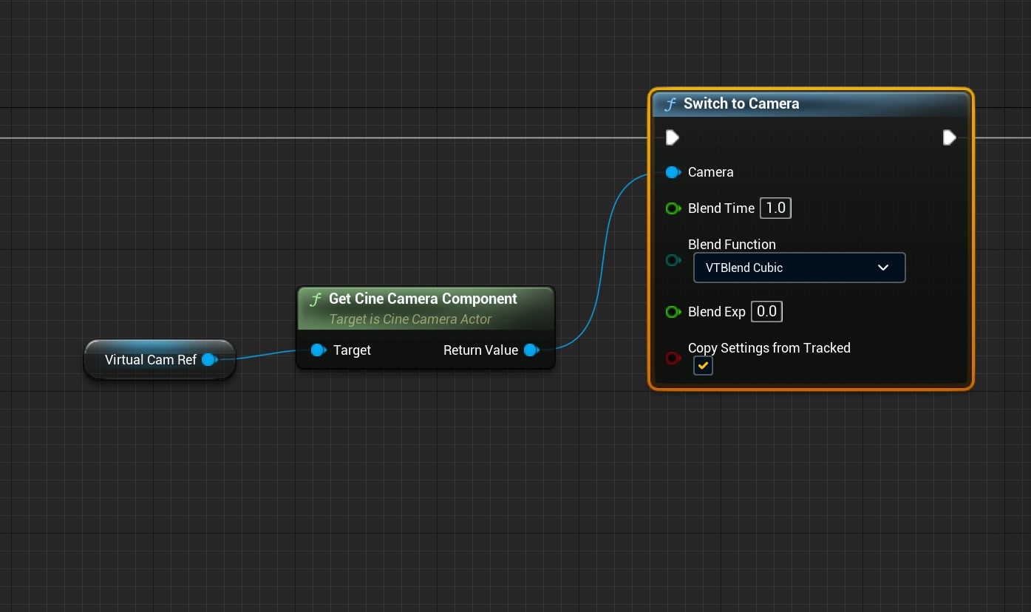Select the Switch to Camera node title bar

click(813, 104)
